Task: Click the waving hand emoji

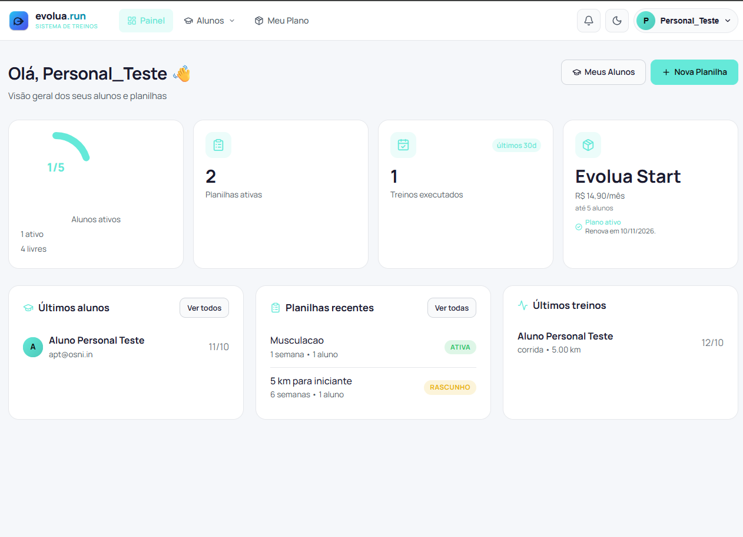Action: (182, 74)
